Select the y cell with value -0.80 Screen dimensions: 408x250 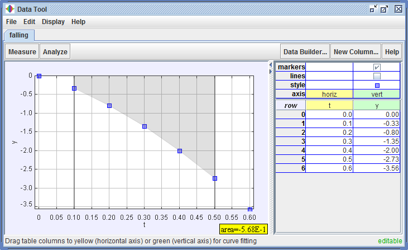tap(377, 133)
